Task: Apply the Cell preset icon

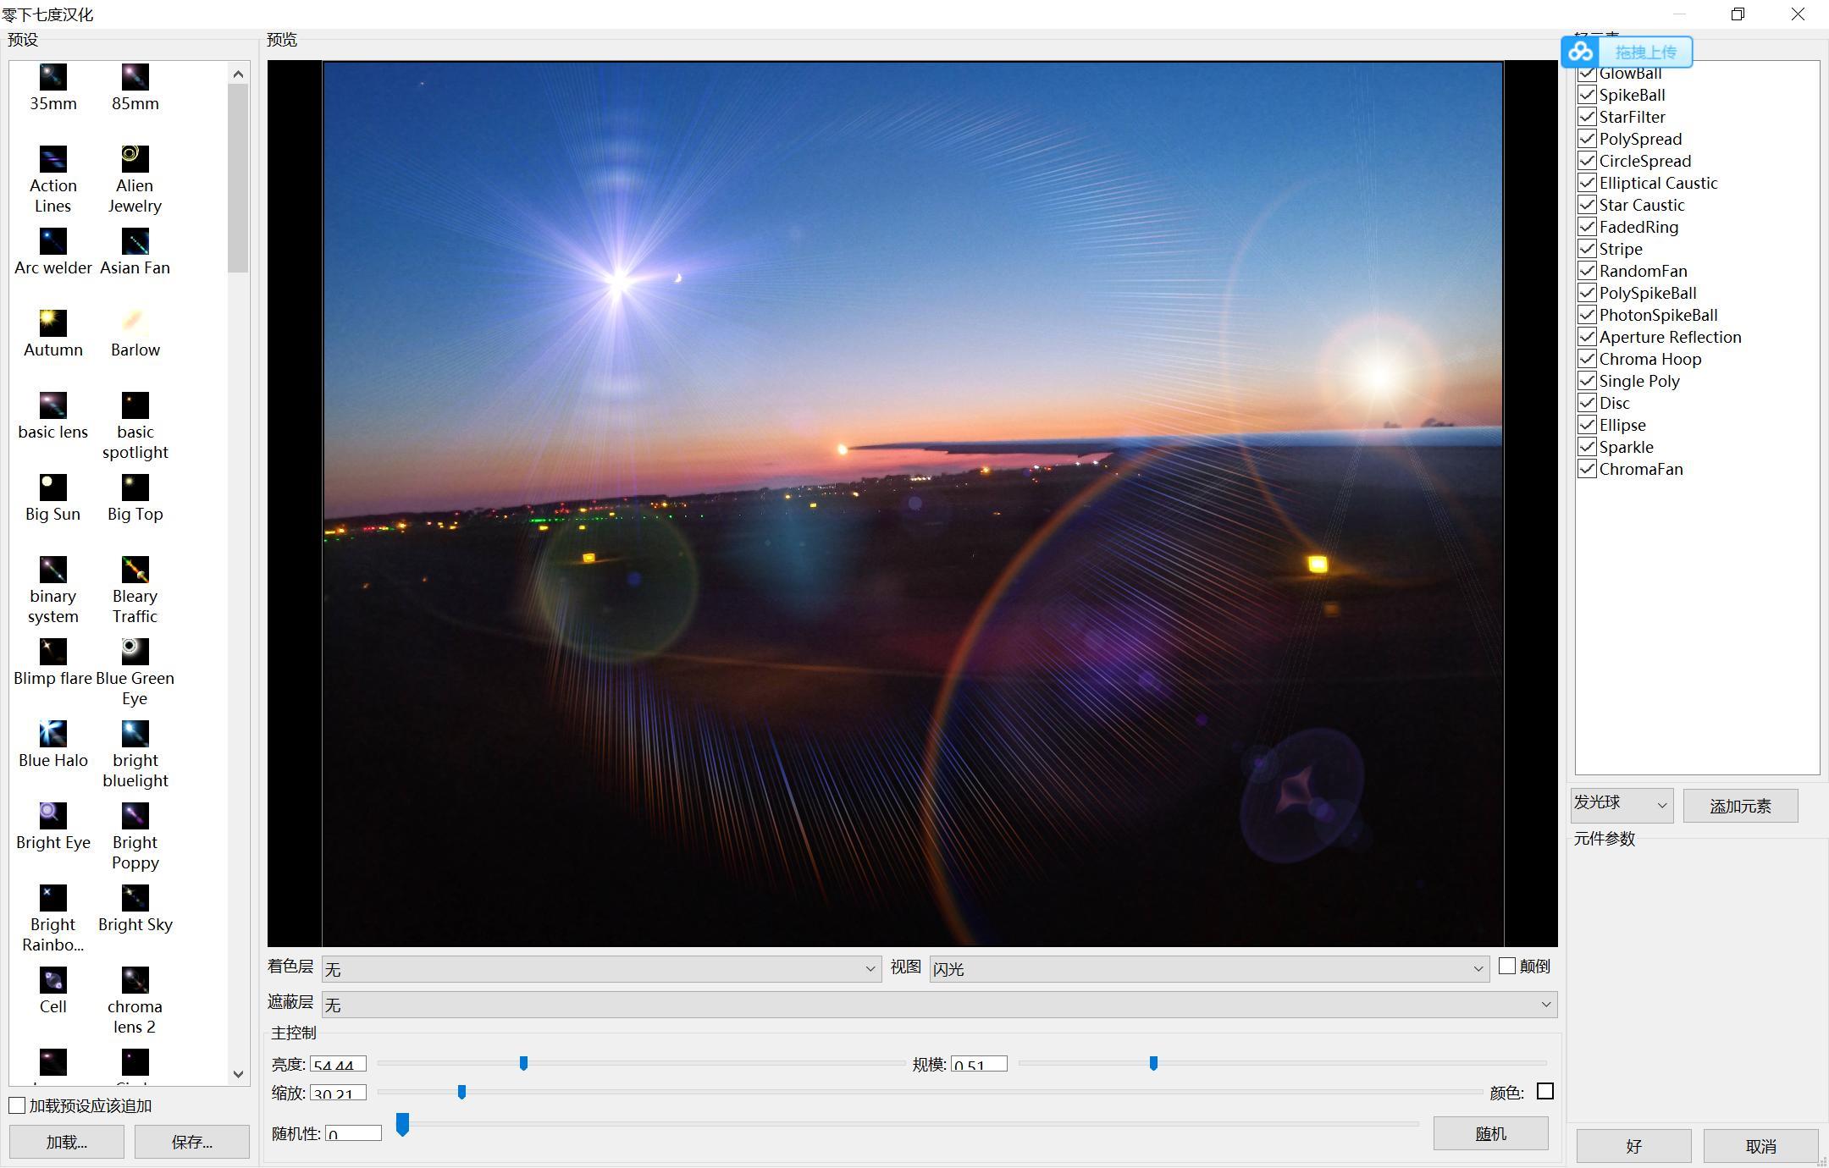Action: point(52,980)
